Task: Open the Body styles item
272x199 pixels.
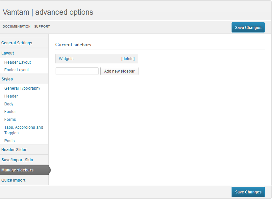Action: (x=9, y=104)
